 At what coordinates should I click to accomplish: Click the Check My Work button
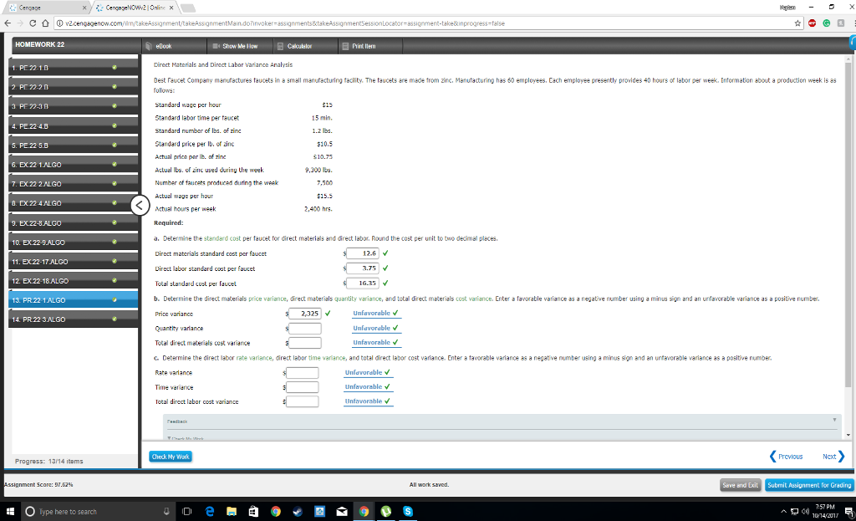click(x=170, y=456)
